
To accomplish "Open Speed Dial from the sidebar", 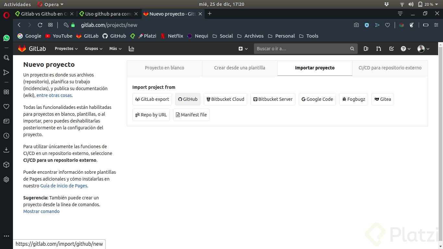I will click(x=6, y=92).
